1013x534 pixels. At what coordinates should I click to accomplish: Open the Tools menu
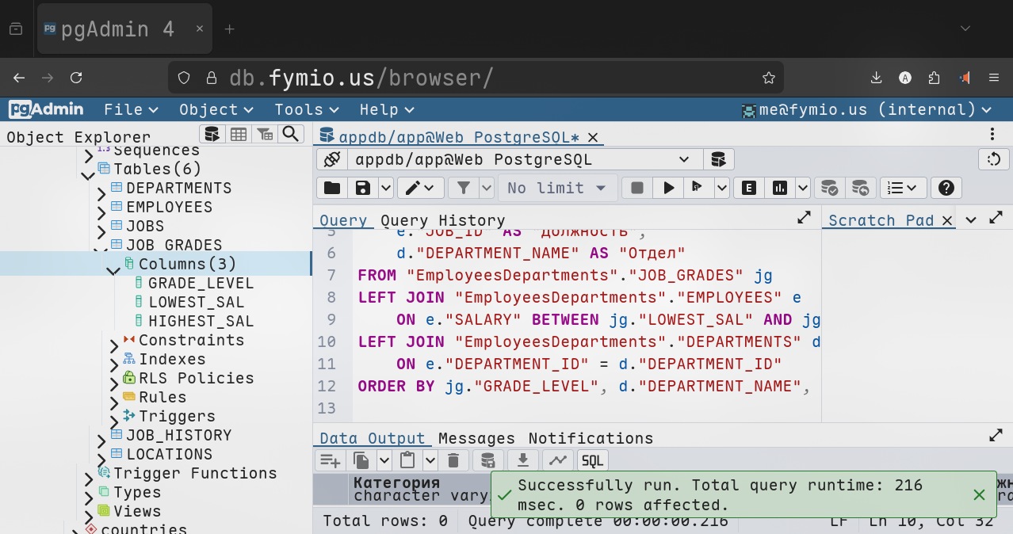[x=306, y=109]
